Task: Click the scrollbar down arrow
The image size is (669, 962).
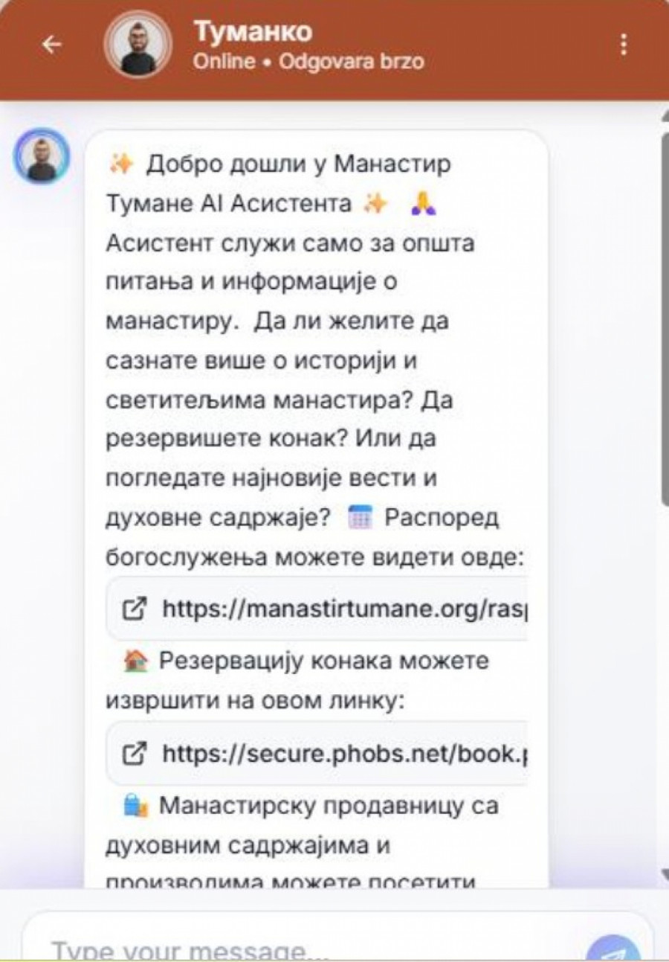Action: (662, 873)
